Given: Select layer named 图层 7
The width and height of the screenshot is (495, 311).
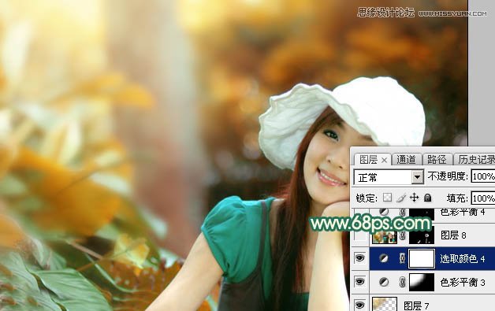Looking at the screenshot, I should [x=416, y=305].
